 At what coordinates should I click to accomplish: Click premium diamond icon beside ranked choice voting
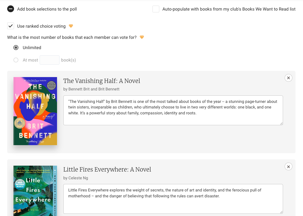tap(71, 26)
